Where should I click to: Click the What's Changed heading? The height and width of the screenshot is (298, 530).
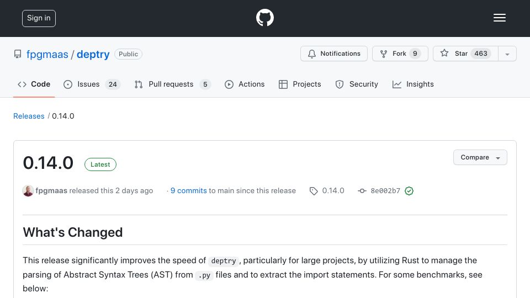73,232
